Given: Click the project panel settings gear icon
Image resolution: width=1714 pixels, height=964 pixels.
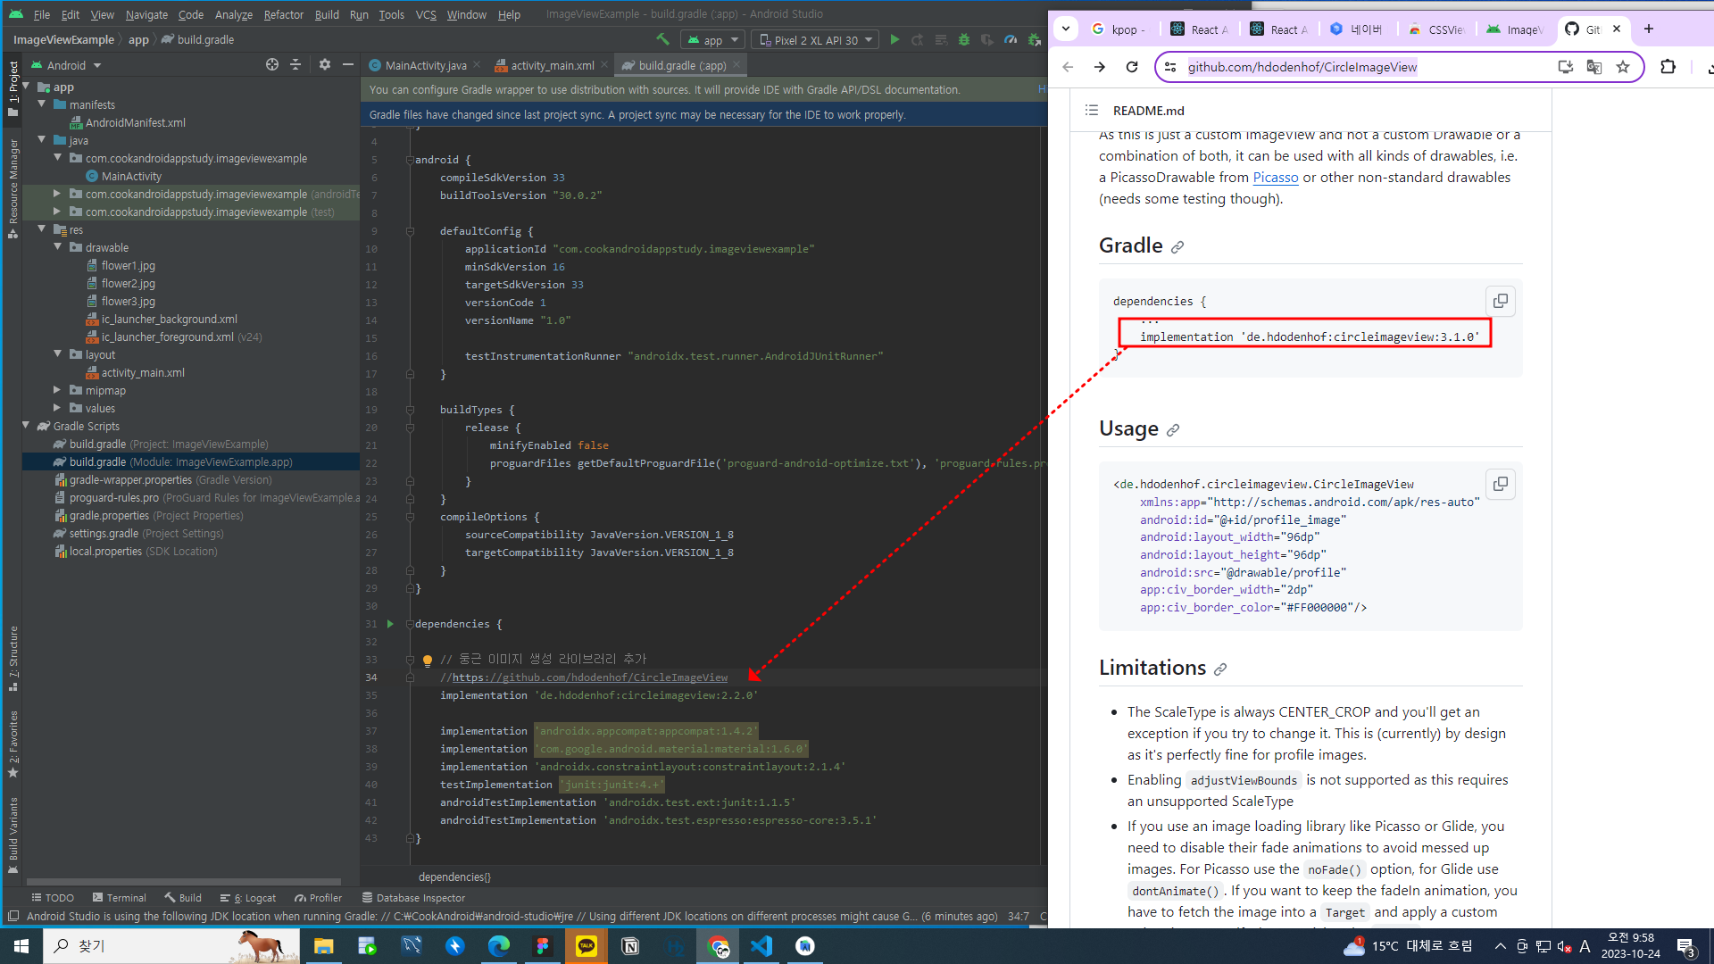Looking at the screenshot, I should click(325, 65).
